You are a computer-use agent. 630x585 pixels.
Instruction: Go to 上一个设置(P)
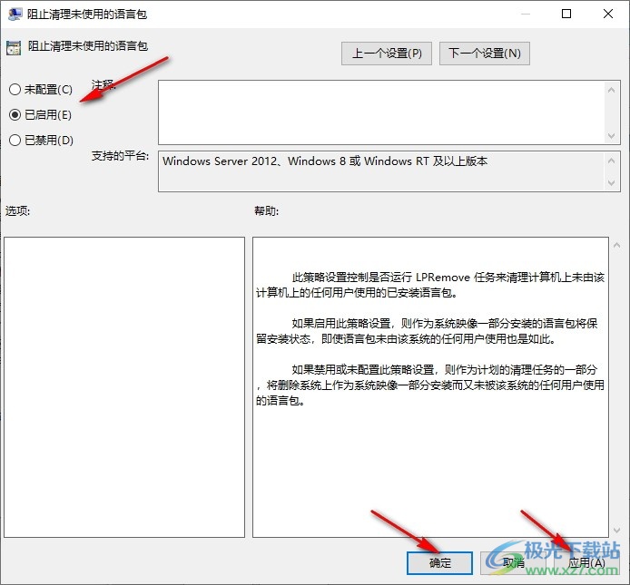coord(387,53)
